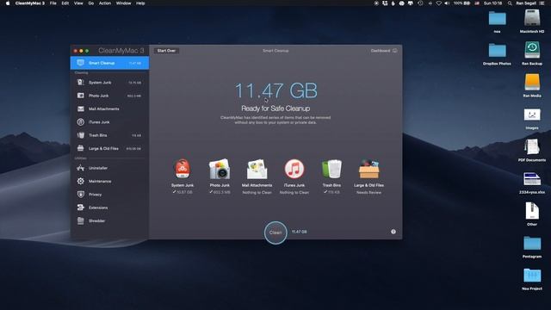Open the volume menu bar icon
The image size is (551, 310).
click(x=447, y=3)
